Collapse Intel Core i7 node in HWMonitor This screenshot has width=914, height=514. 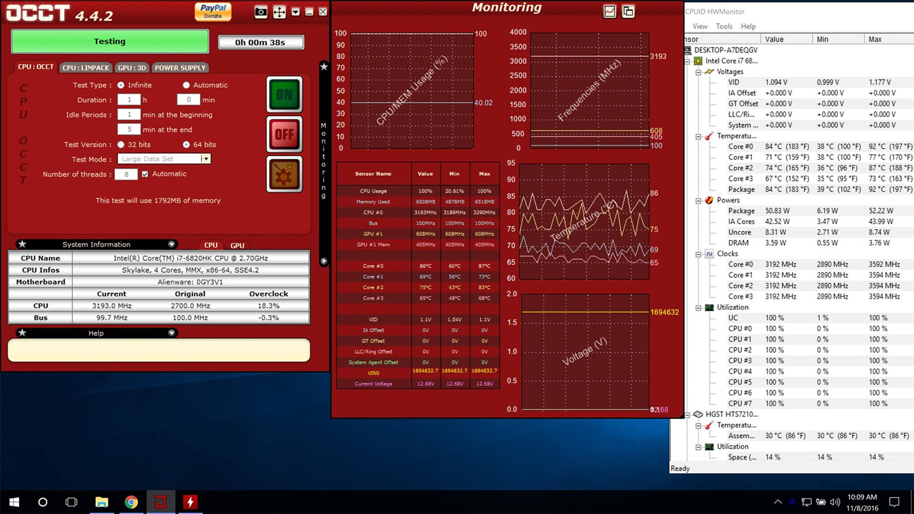pos(687,62)
